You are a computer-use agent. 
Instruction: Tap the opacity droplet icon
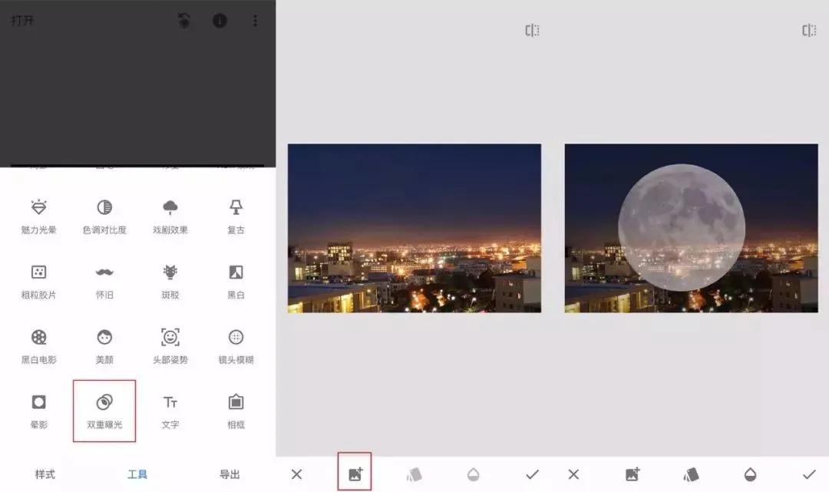[x=474, y=474]
